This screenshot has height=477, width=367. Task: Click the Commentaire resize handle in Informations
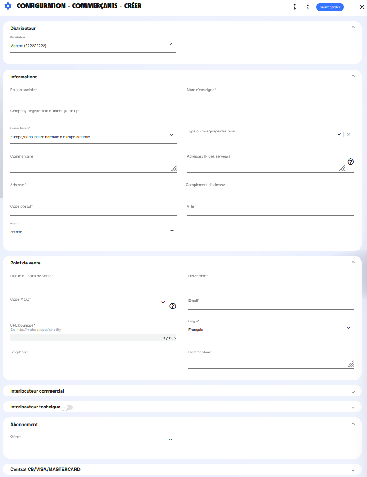[174, 168]
